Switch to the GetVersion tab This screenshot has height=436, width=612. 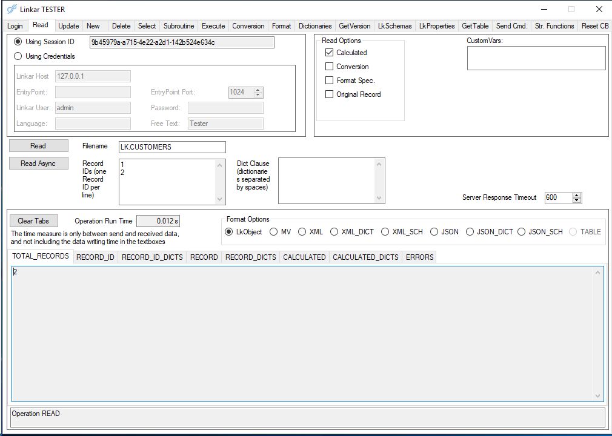(x=354, y=26)
